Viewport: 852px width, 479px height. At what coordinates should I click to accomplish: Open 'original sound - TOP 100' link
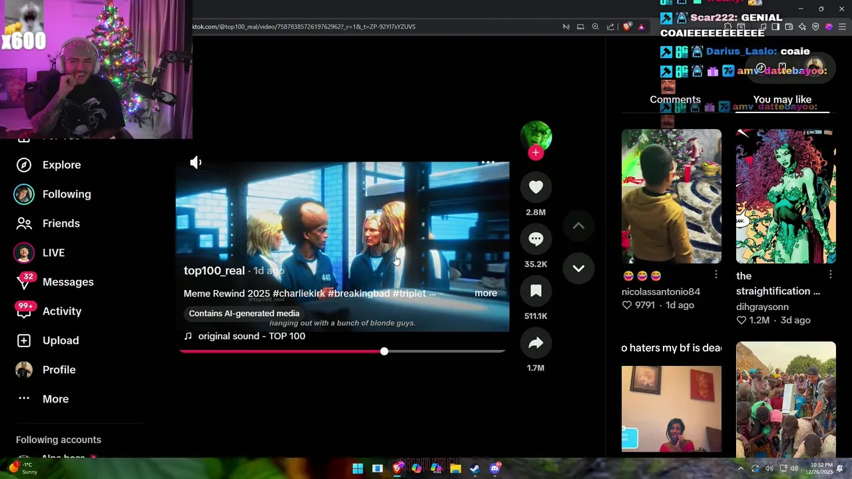point(252,336)
